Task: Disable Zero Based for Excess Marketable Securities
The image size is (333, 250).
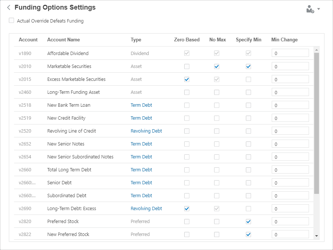Action: tap(186, 79)
